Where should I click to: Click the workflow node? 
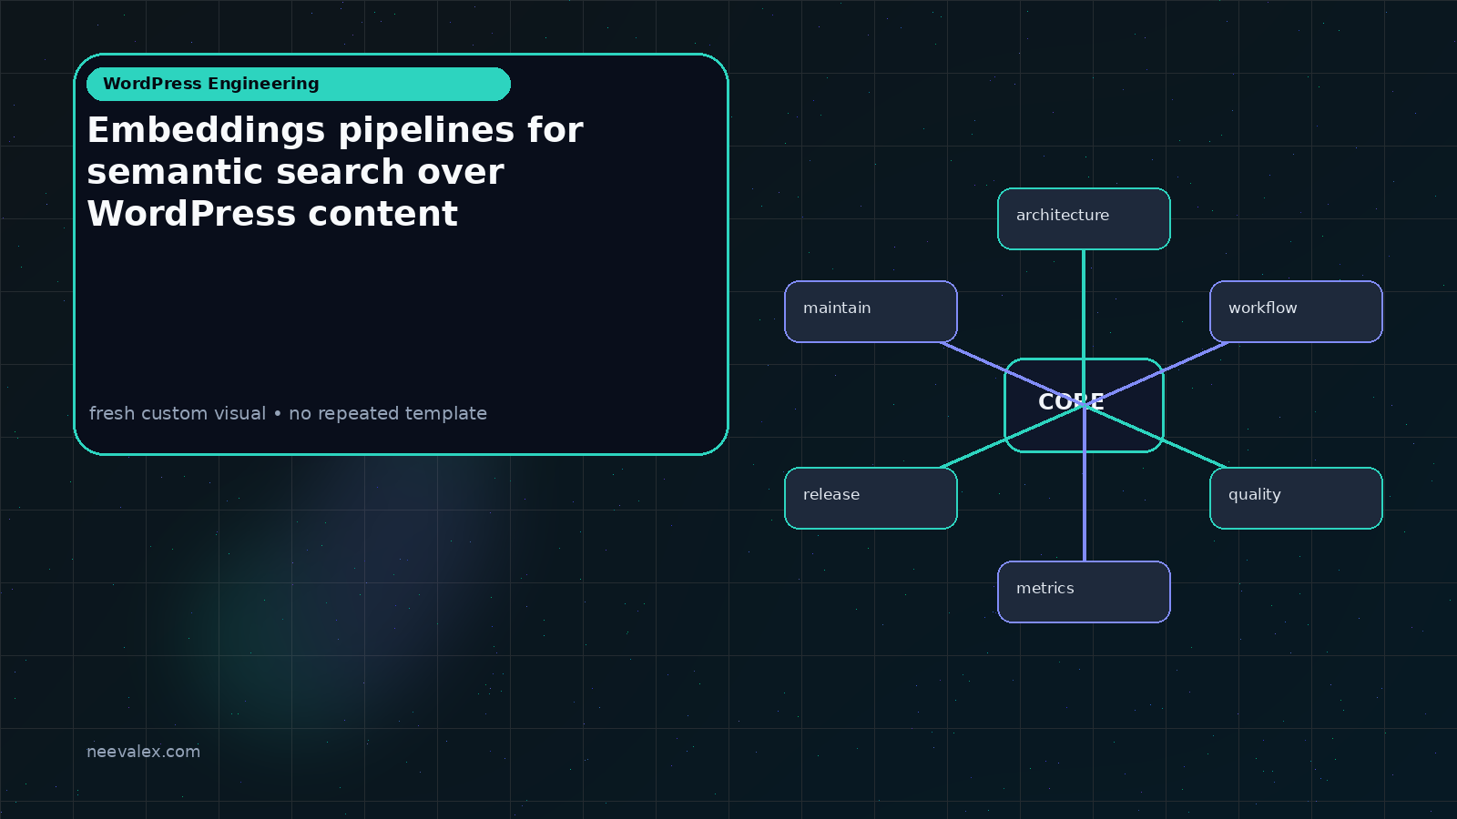click(1296, 311)
